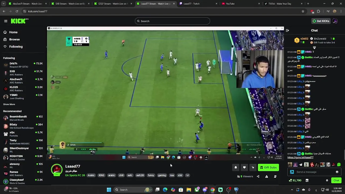Click the Gift Subs button
345x194 pixels.
tap(268, 168)
